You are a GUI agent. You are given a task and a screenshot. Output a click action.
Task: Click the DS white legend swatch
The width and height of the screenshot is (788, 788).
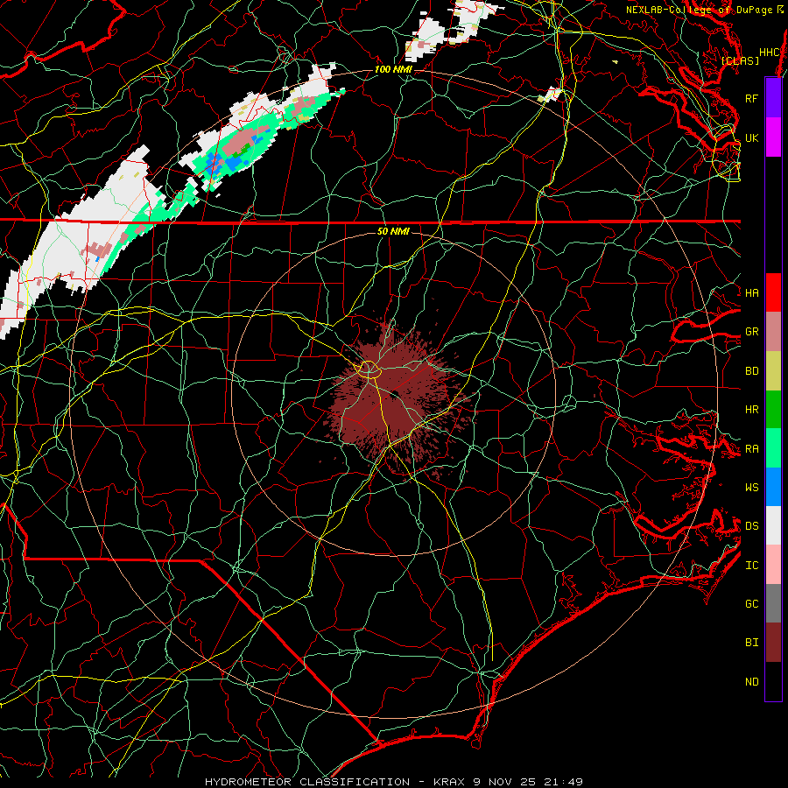(x=773, y=525)
